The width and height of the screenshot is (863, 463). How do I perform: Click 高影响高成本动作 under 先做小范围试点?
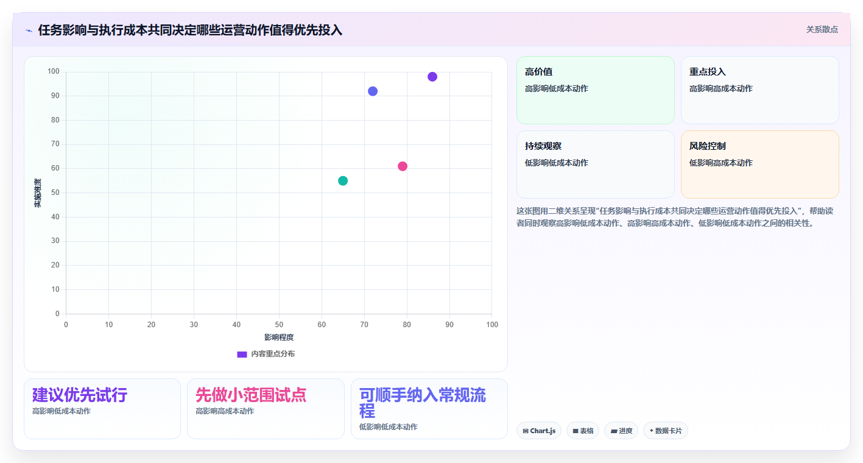[225, 411]
